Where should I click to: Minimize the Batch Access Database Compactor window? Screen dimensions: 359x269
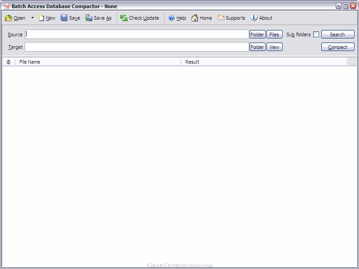tap(339, 6)
